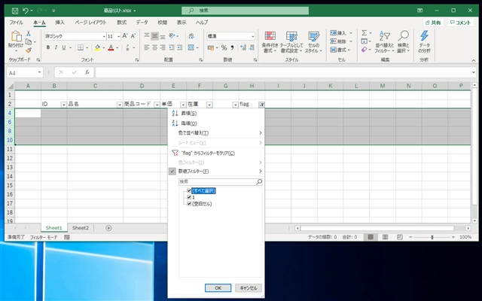Toggle the (すべて選択) checkbox
Image resolution: width=482 pixels, height=301 pixels.
click(x=189, y=190)
